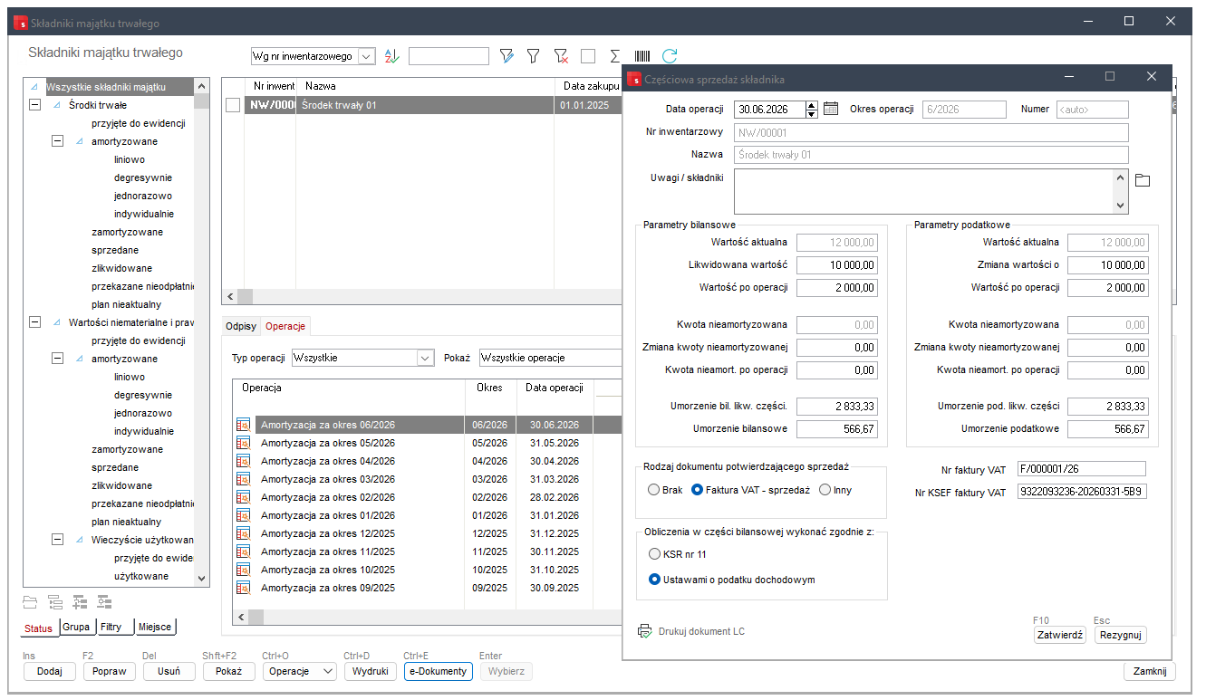Collapse the Środki trwałe tree node

coord(35,105)
